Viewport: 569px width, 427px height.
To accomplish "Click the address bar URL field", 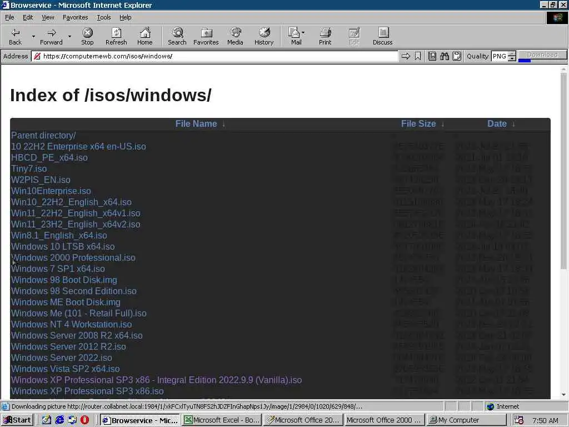I will click(x=215, y=56).
